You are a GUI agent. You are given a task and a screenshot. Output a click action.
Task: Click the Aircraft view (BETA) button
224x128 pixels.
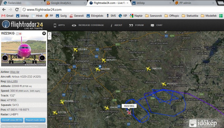pyautogui.click(x=12, y=120)
